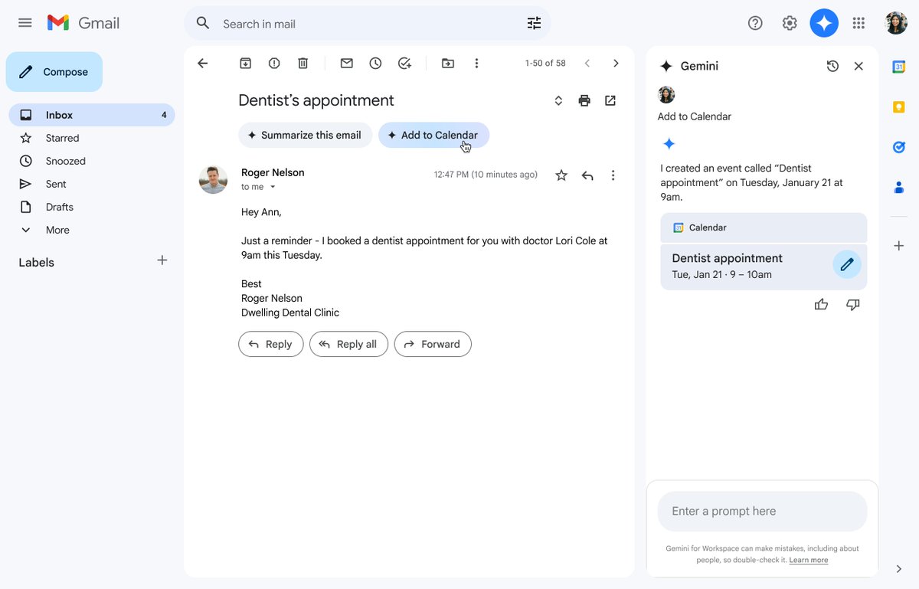Expand the collapsed Gemini panel chevron

pos(898,569)
